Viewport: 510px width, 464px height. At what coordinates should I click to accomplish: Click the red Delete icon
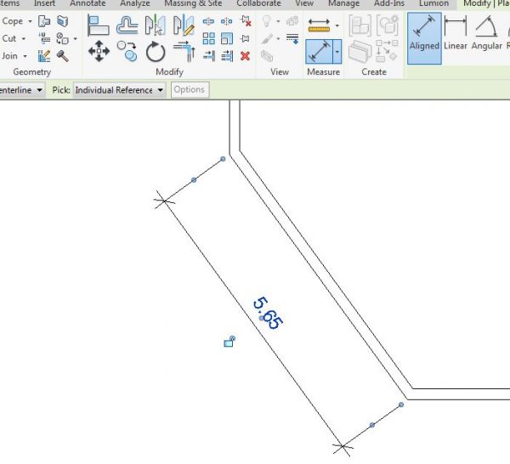tap(246, 56)
